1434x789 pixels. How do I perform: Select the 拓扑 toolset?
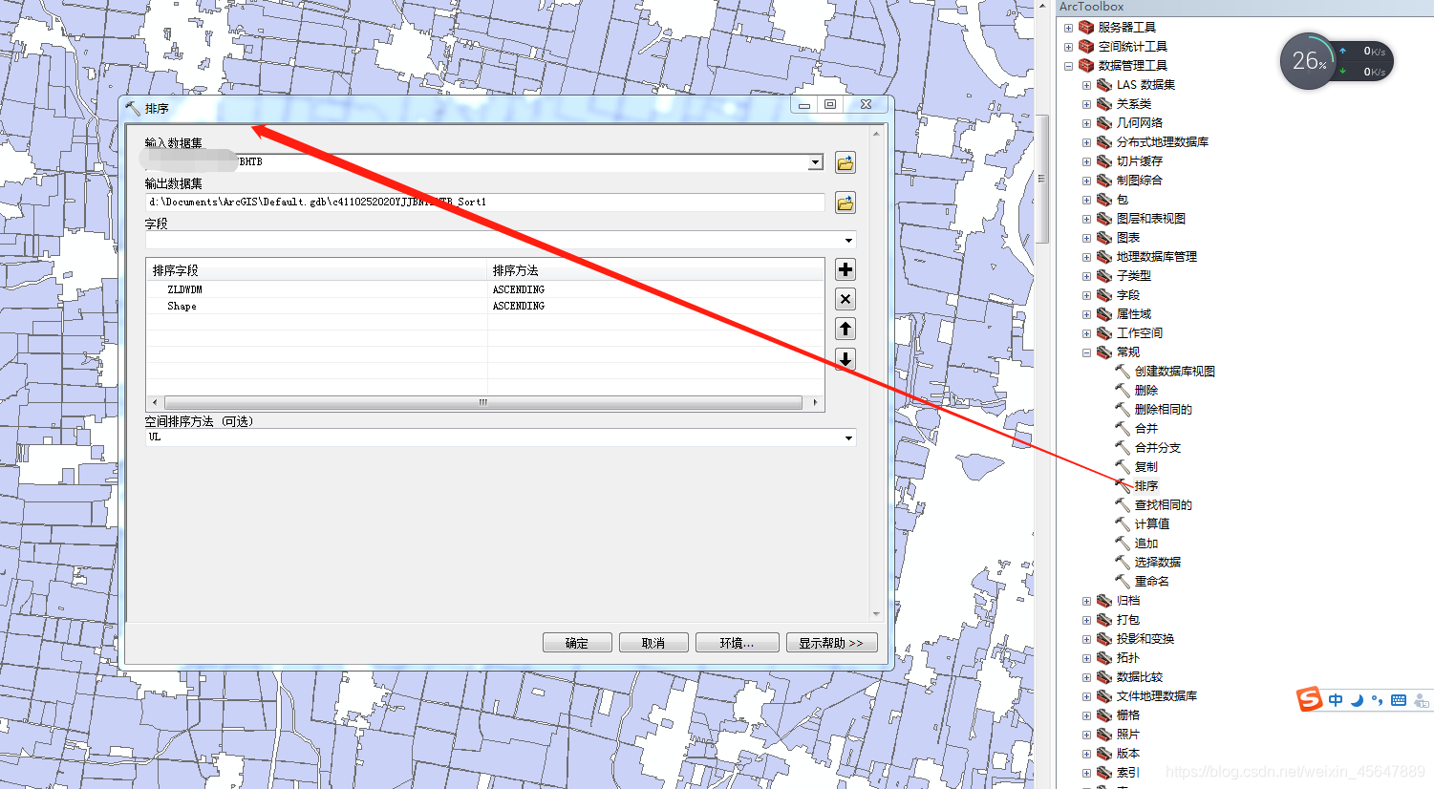point(1128,658)
